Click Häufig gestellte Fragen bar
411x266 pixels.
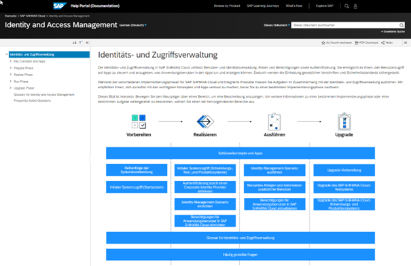tap(240, 254)
